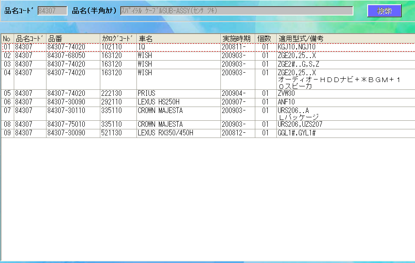Image resolution: width=415 pixels, height=263 pixels.
Task: Click the 実施時期 column header
Action: point(238,39)
